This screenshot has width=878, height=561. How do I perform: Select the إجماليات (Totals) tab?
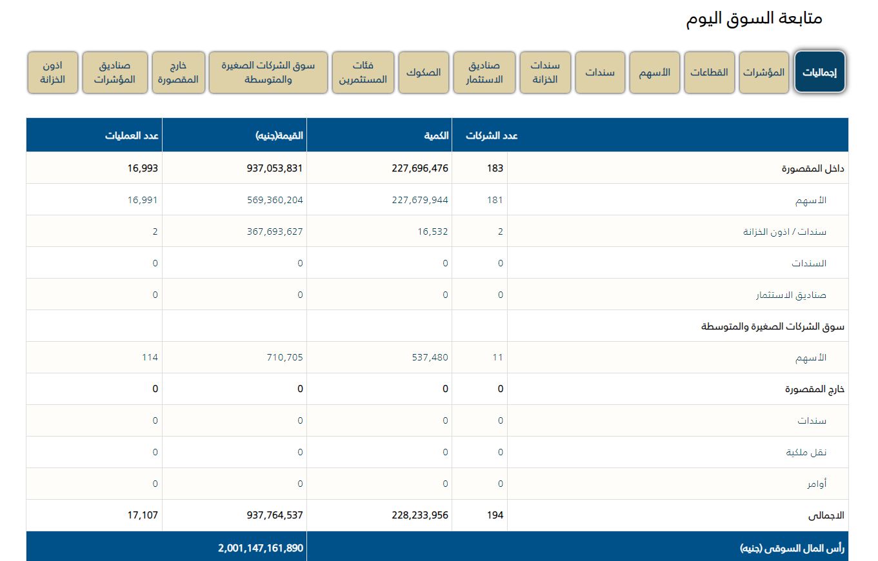pos(820,72)
